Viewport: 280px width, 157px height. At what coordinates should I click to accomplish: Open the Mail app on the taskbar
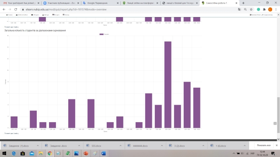[32, 153]
